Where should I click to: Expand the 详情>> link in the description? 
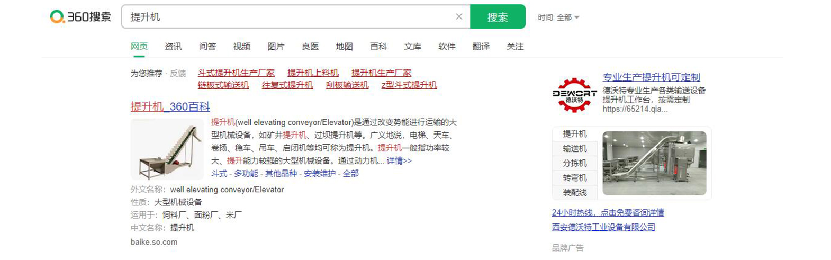(x=399, y=161)
